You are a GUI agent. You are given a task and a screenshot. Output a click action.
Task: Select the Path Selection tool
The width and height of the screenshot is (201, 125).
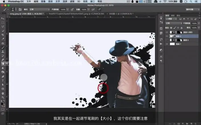tap(3, 85)
